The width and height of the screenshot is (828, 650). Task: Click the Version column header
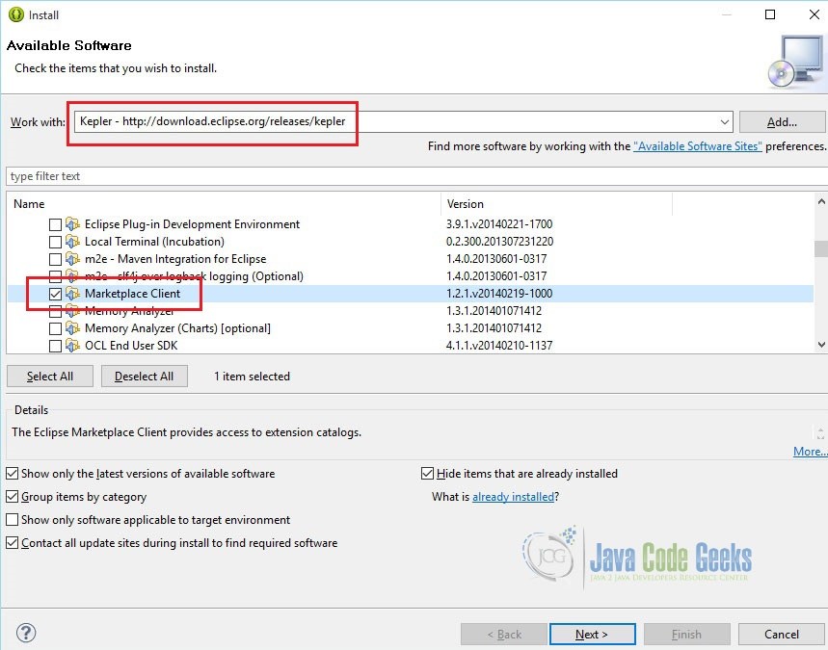(556, 203)
